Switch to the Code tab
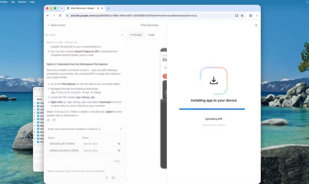 [151, 35]
